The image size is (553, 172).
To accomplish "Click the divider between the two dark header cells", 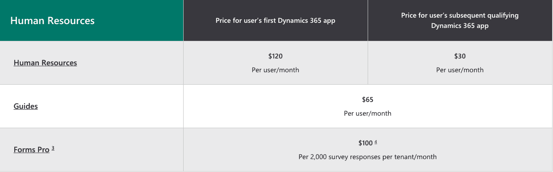I will pyautogui.click(x=368, y=21).
